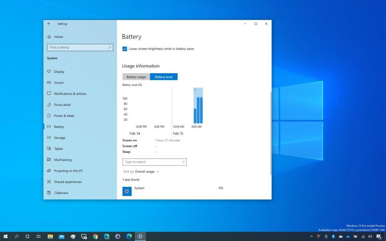Go back with the Settings back arrow
This screenshot has width=386, height=241.
pos(49,24)
